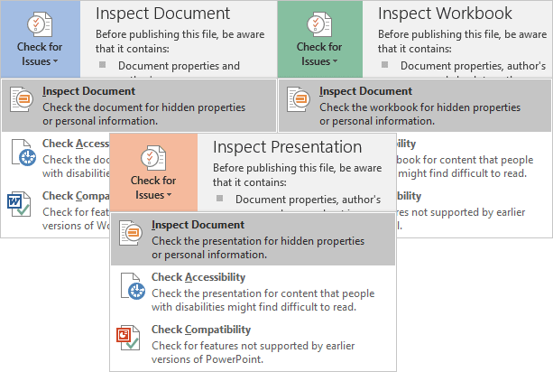This screenshot has width=553, height=372.
Task: Click the Word Check Compatibility icon
Action: [19, 204]
